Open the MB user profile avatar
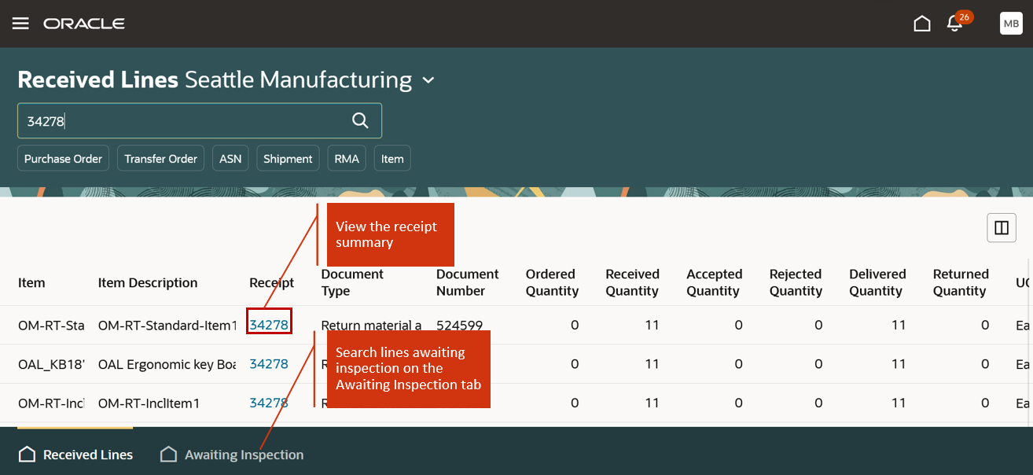 (x=1011, y=24)
